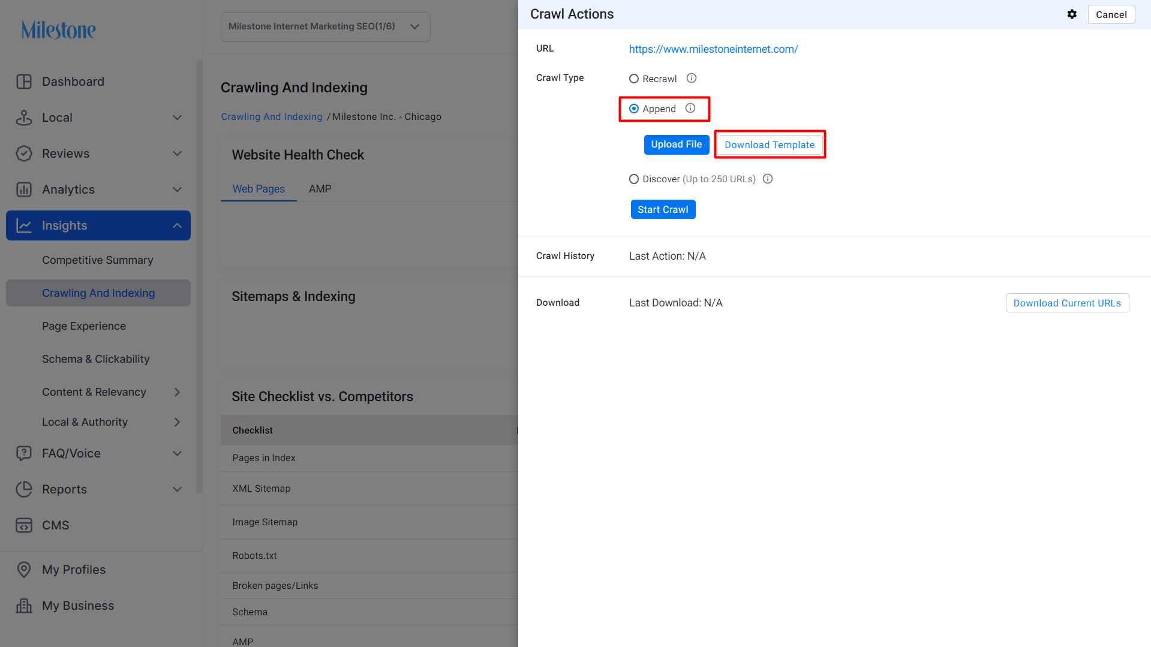1151x647 pixels.
Task: Expand Local & Authority submenu arrow
Action: point(177,422)
